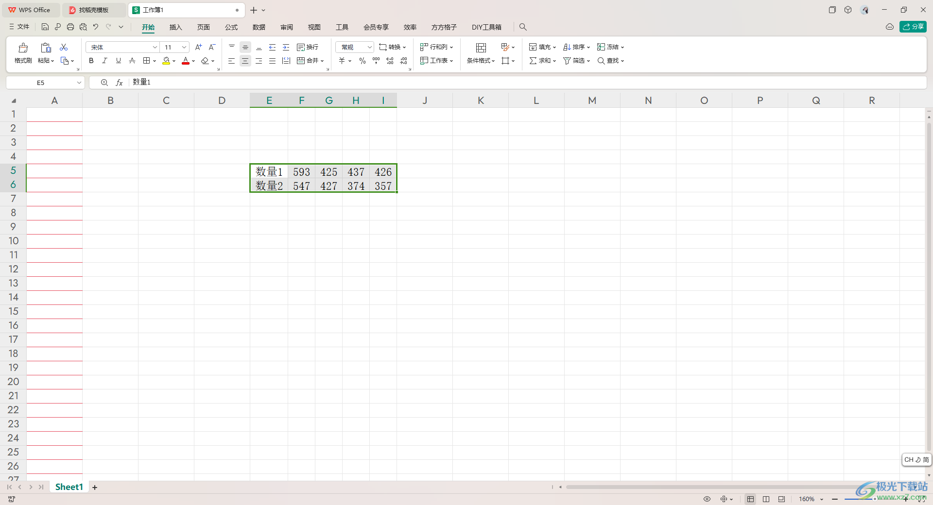Click zoom magnifier icon in formula bar
The image size is (933, 505).
(104, 83)
